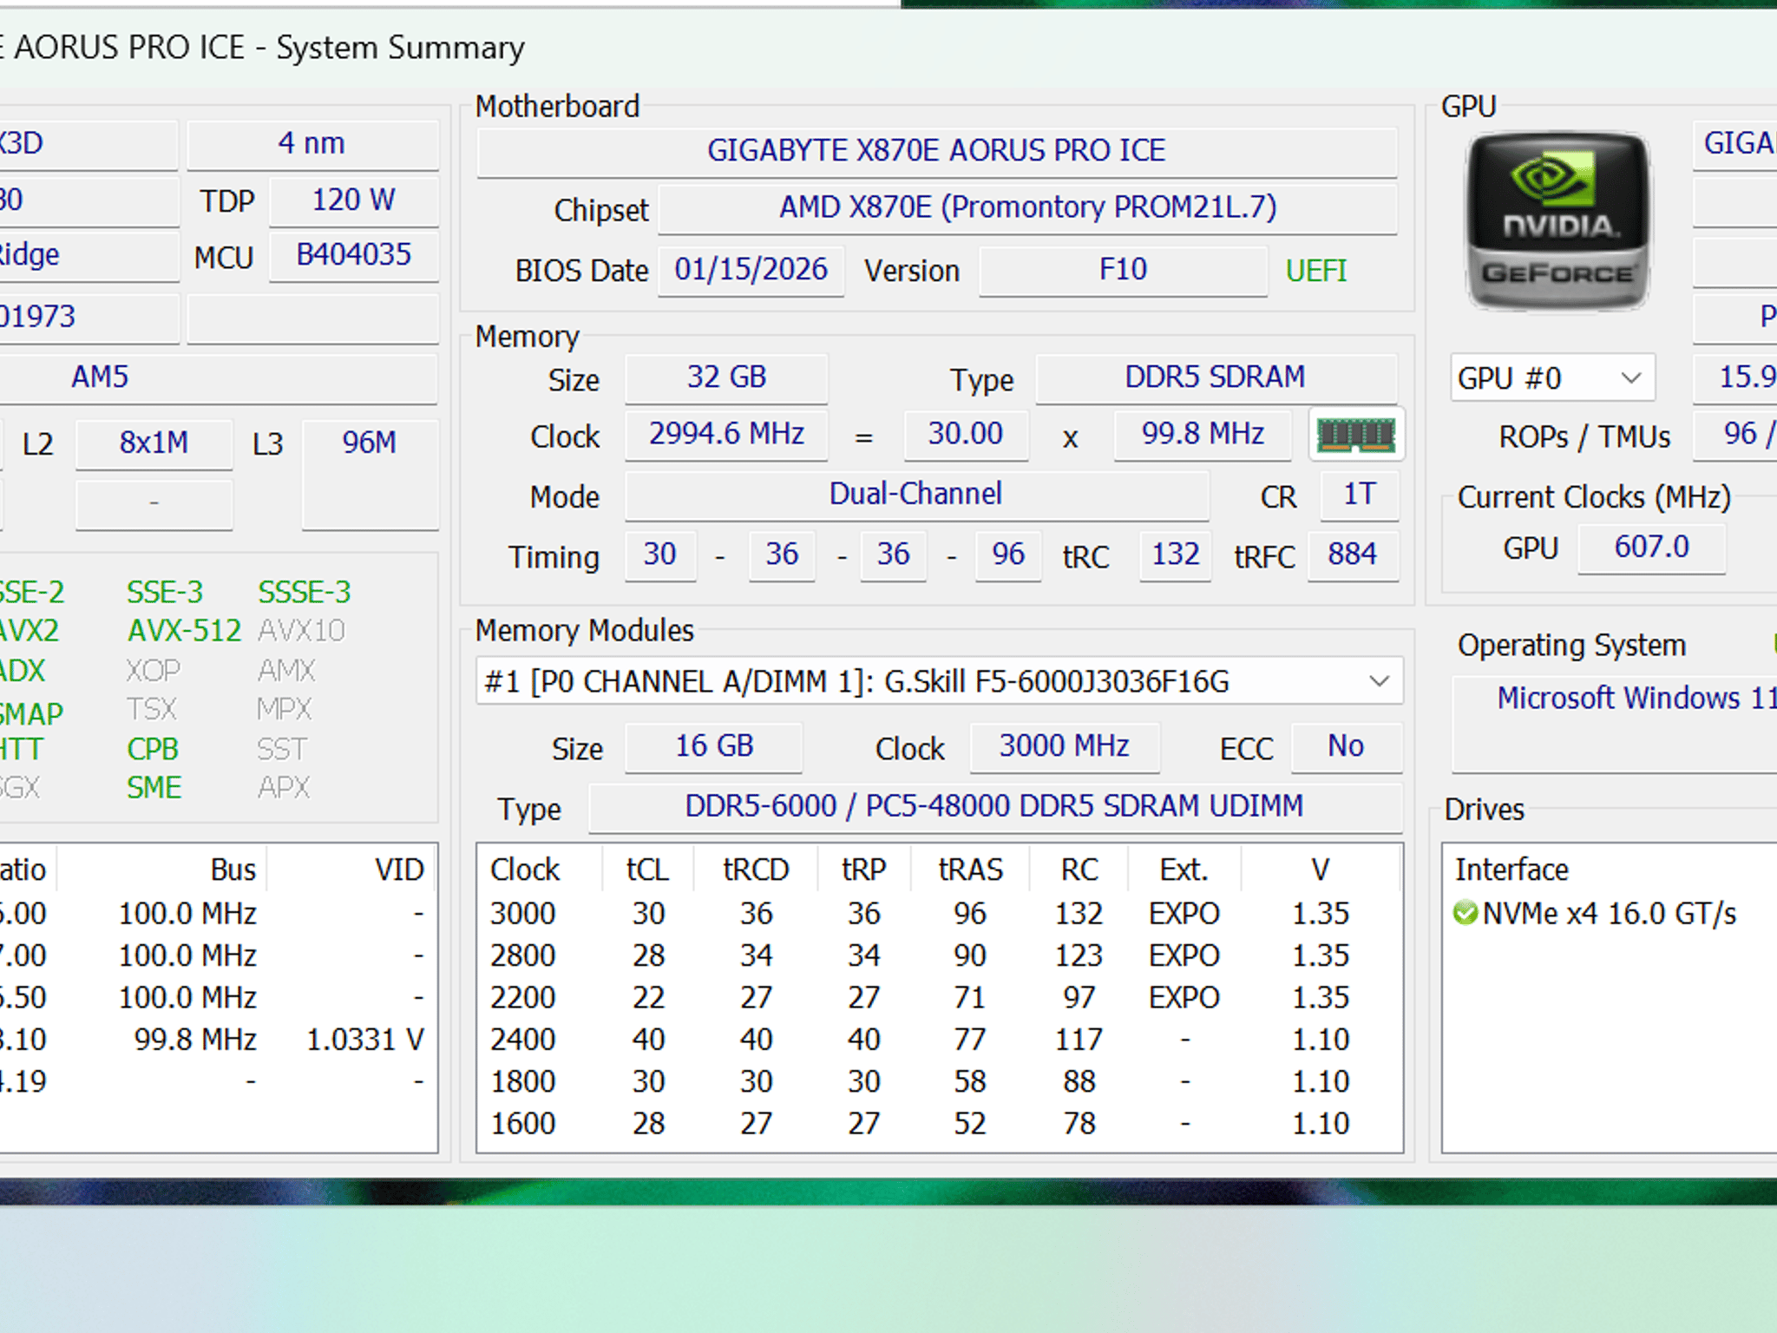This screenshot has height=1333, width=1777.
Task: Expand the memory module selection combo box
Action: (x=939, y=681)
